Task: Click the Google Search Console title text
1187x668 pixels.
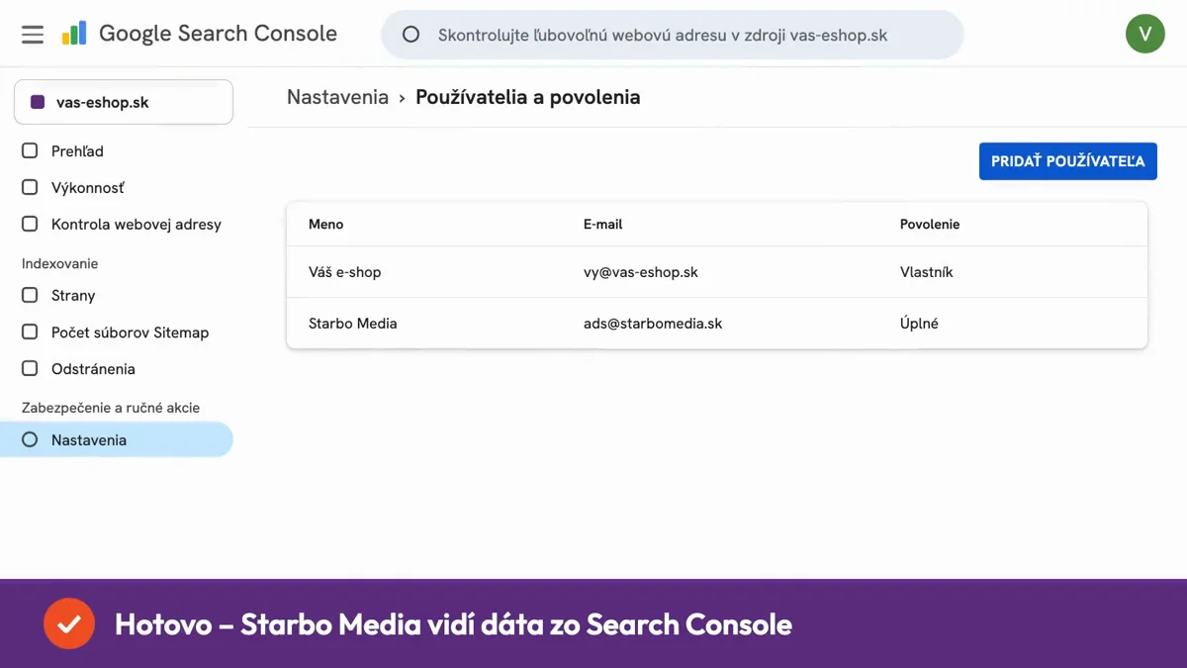Action: tap(219, 34)
